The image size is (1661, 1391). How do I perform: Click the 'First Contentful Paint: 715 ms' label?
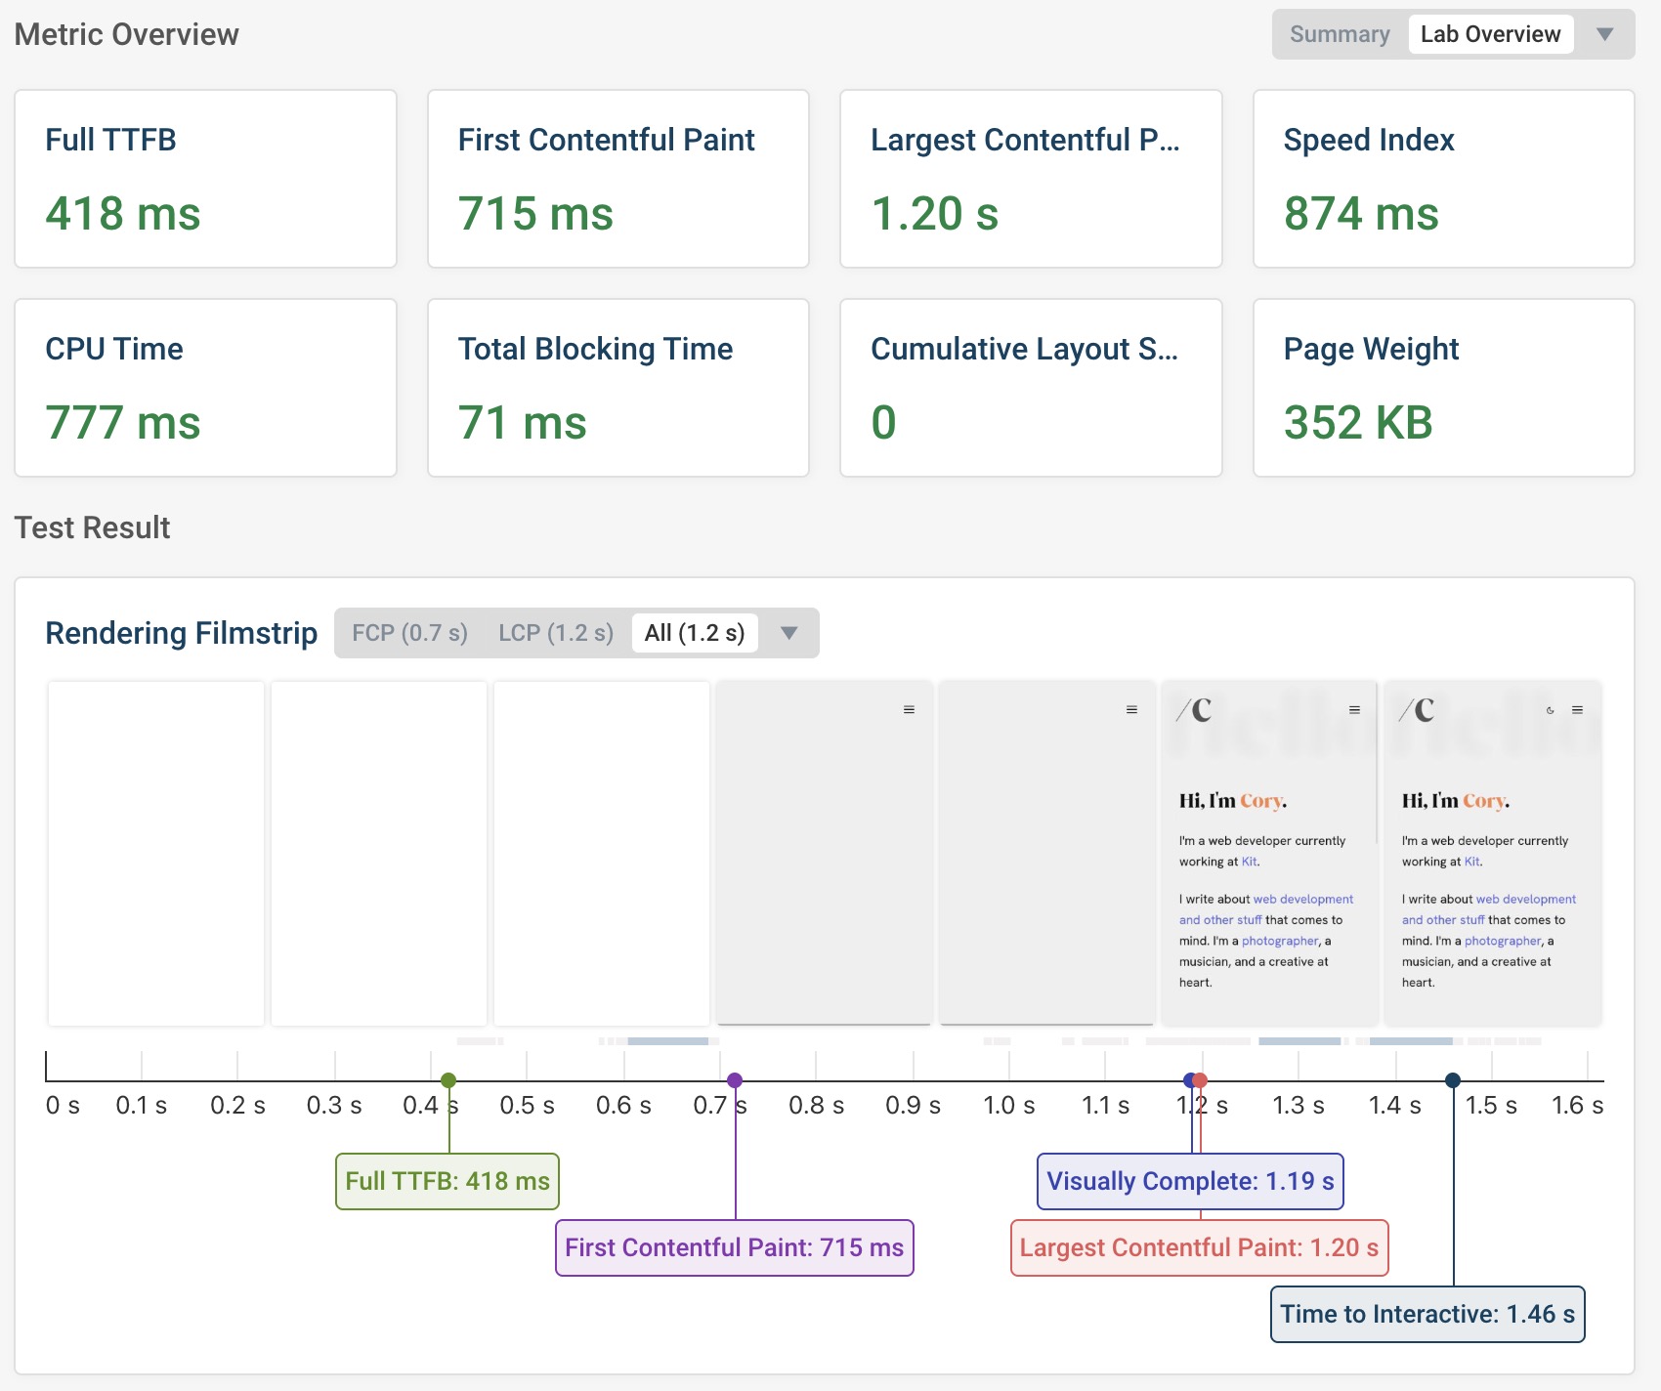735,1247
